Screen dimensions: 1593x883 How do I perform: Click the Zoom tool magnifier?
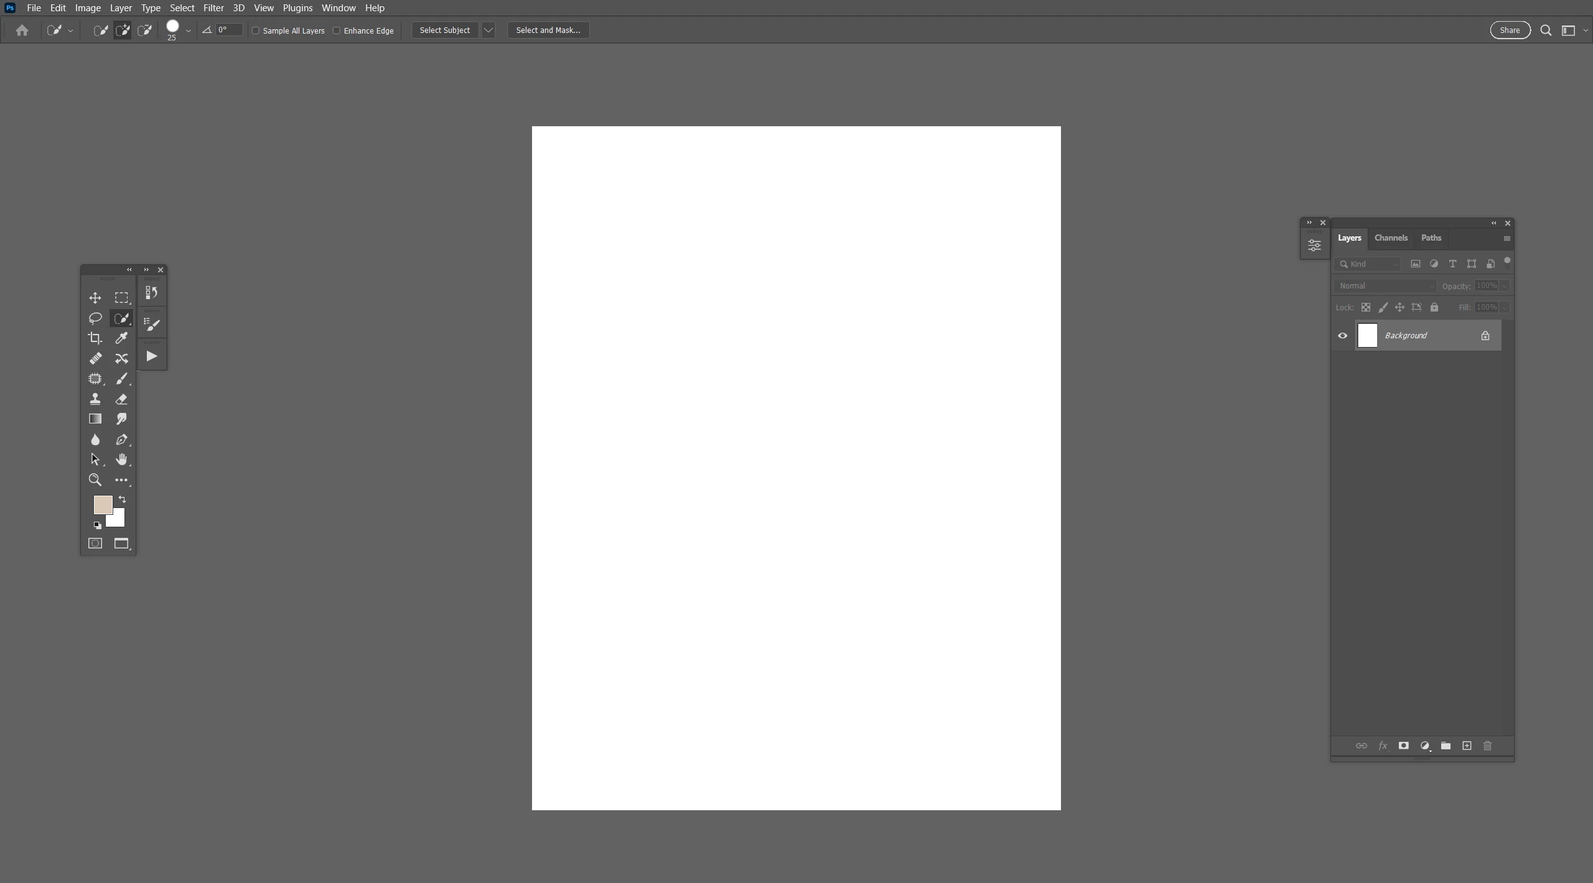tap(95, 480)
